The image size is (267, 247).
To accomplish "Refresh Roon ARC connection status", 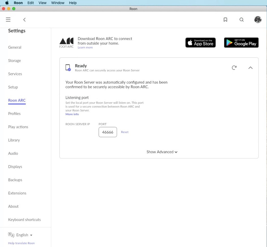I will [x=234, y=68].
